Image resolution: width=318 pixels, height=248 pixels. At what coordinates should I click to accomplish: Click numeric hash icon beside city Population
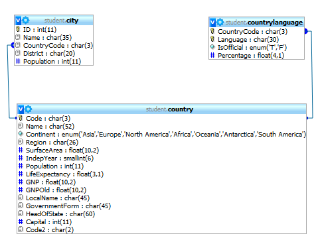click(18, 61)
